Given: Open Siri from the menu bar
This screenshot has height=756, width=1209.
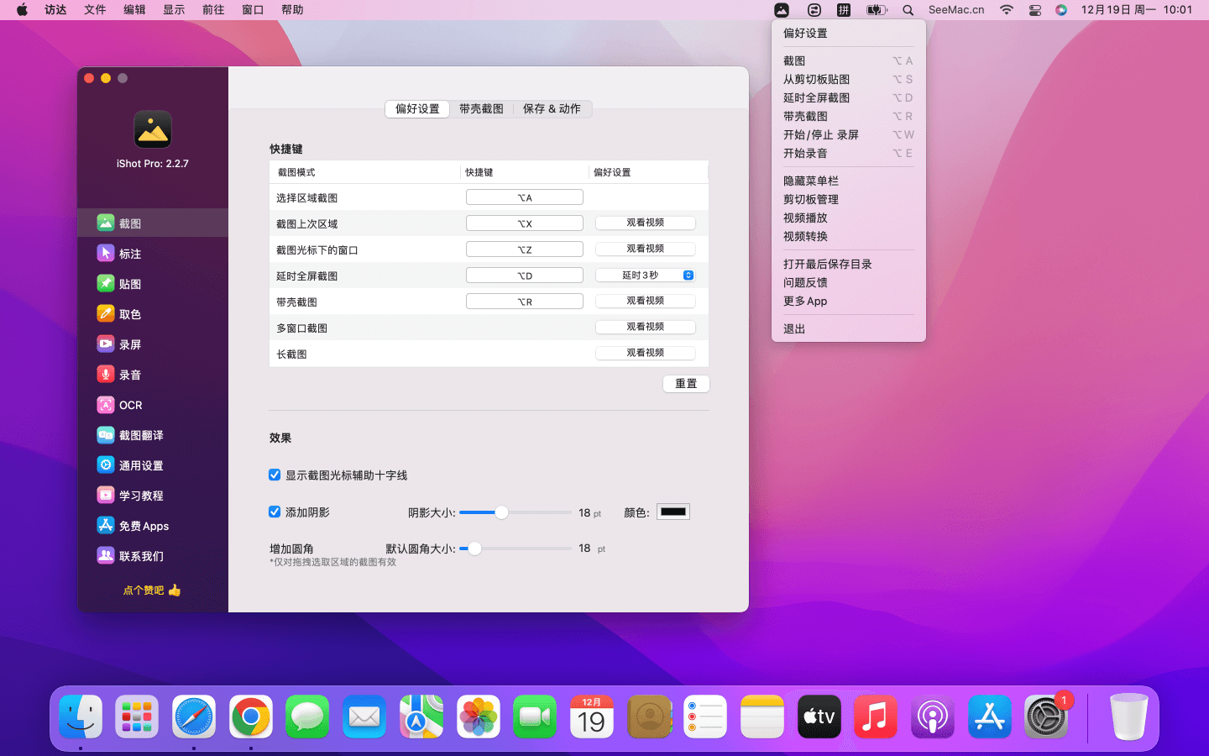Looking at the screenshot, I should [1061, 10].
